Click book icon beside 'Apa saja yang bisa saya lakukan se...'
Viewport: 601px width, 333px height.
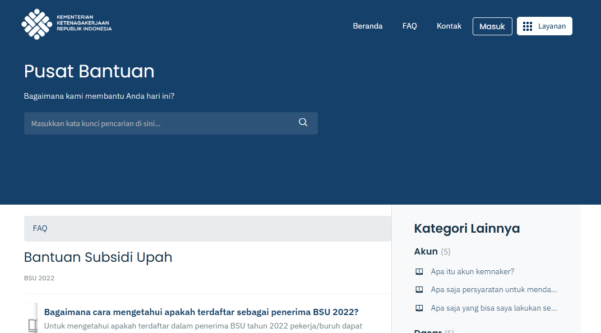(419, 308)
